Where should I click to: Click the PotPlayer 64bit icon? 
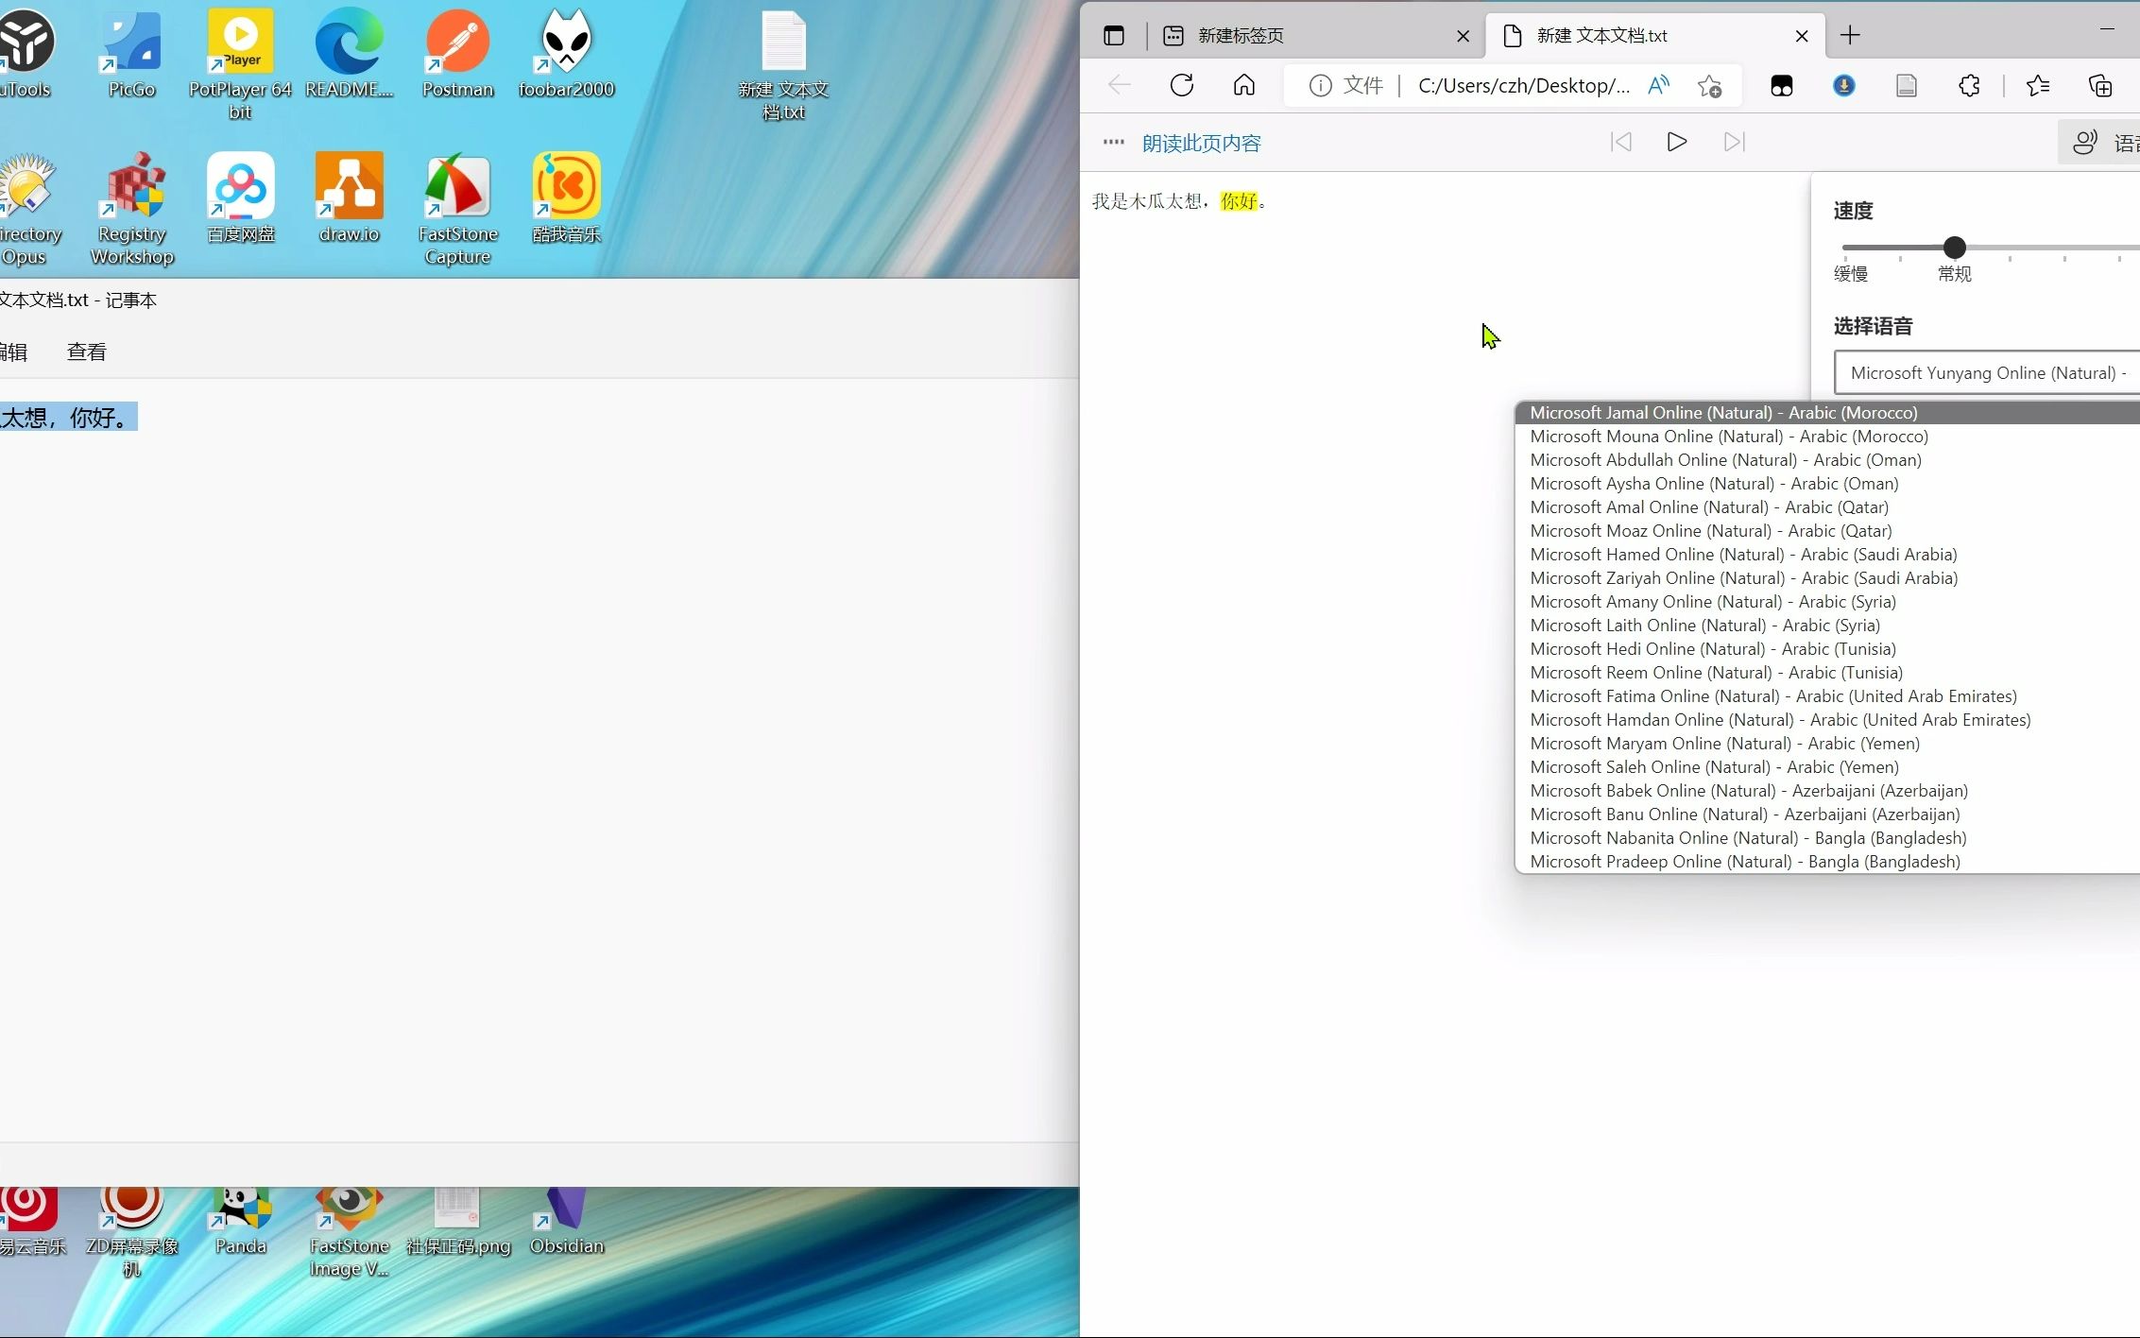239,56
